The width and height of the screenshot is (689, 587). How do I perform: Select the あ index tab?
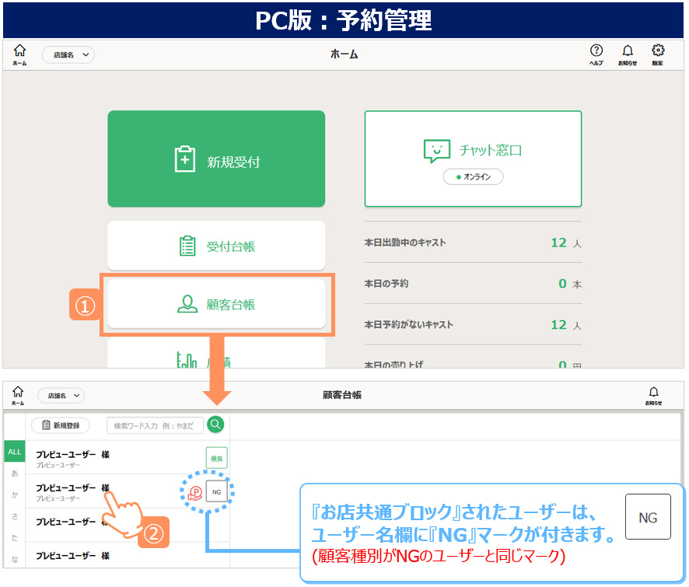15,473
